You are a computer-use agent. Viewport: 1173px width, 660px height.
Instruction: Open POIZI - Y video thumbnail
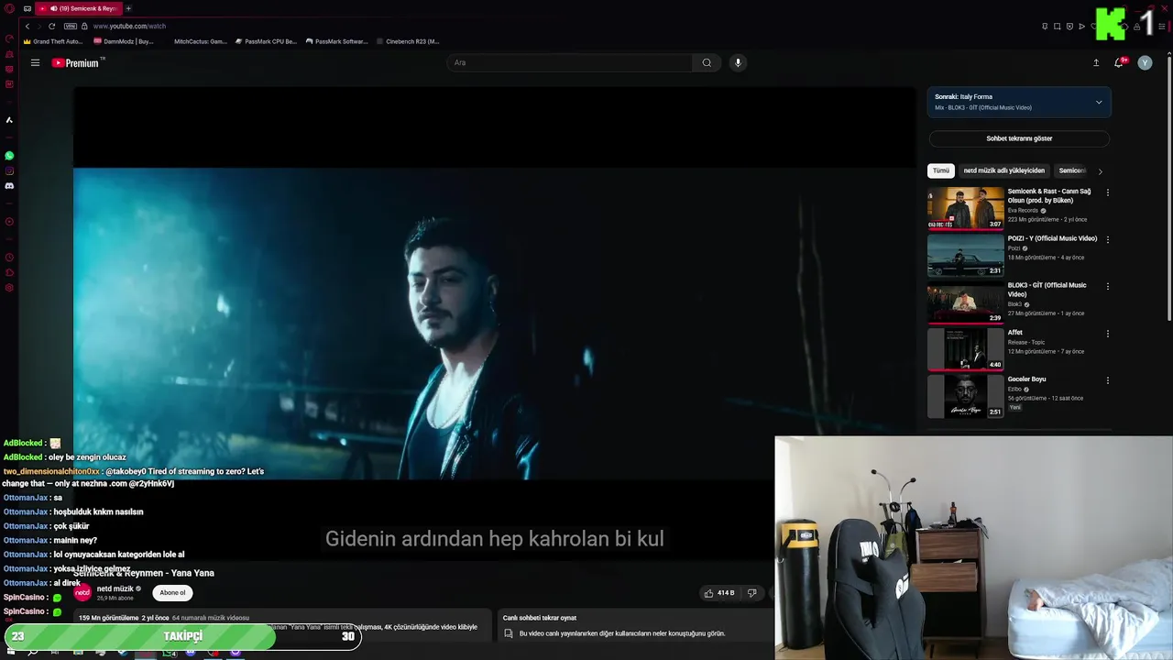966,255
